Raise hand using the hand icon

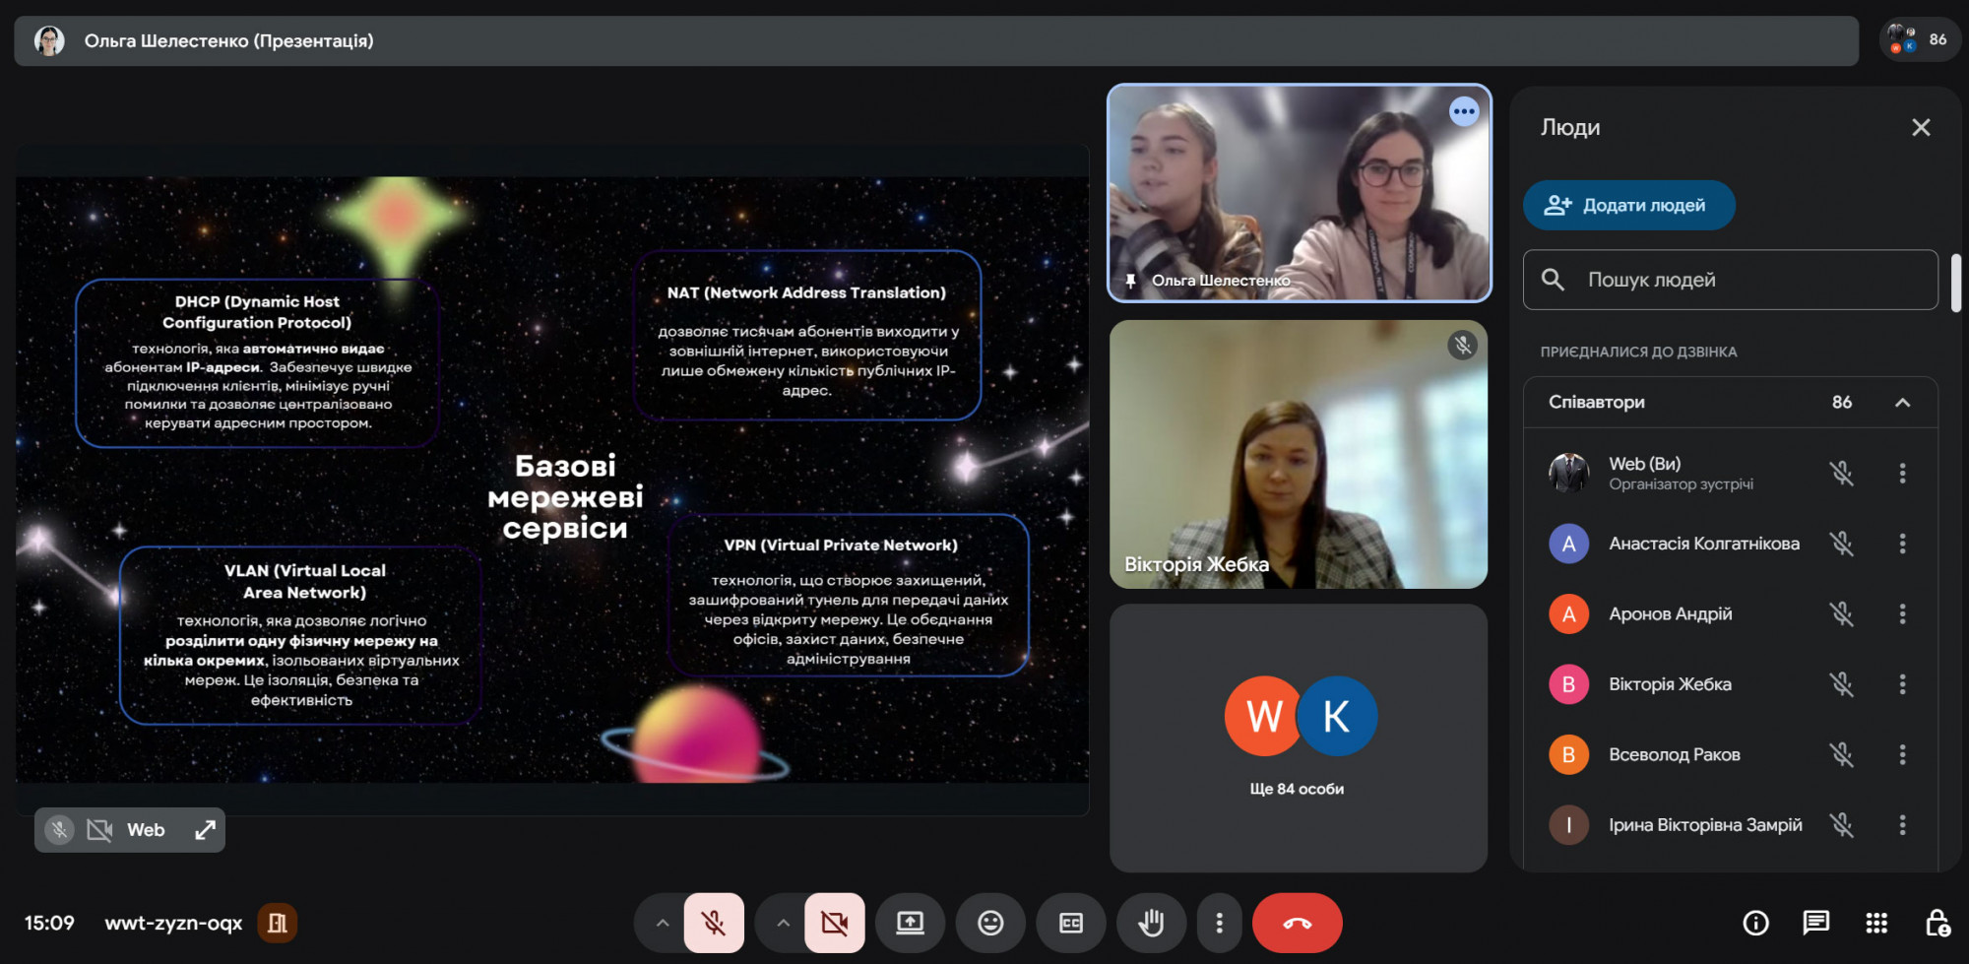[1151, 923]
